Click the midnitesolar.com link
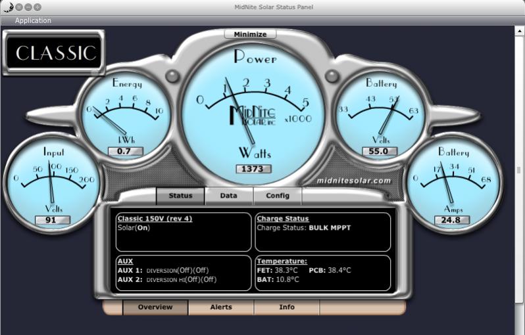The image size is (525, 335). click(353, 181)
